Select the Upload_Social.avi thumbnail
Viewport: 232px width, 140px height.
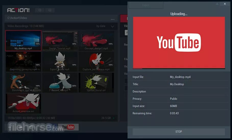point(96,83)
